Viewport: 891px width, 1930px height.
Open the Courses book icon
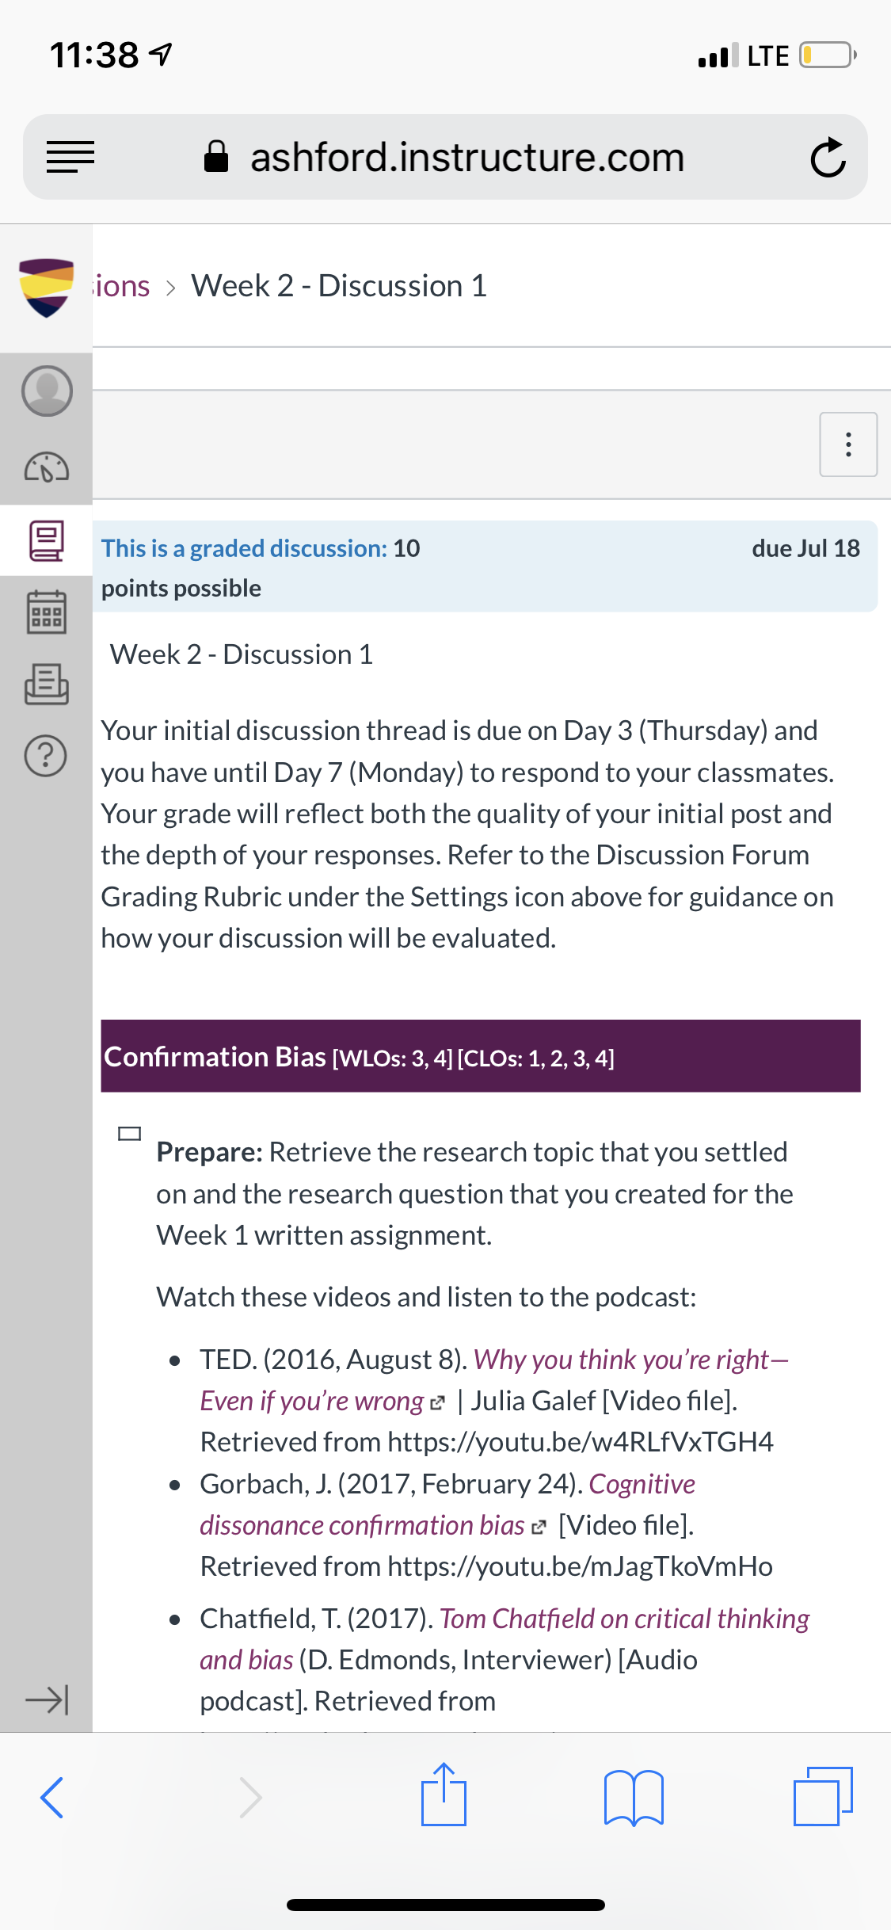47,540
